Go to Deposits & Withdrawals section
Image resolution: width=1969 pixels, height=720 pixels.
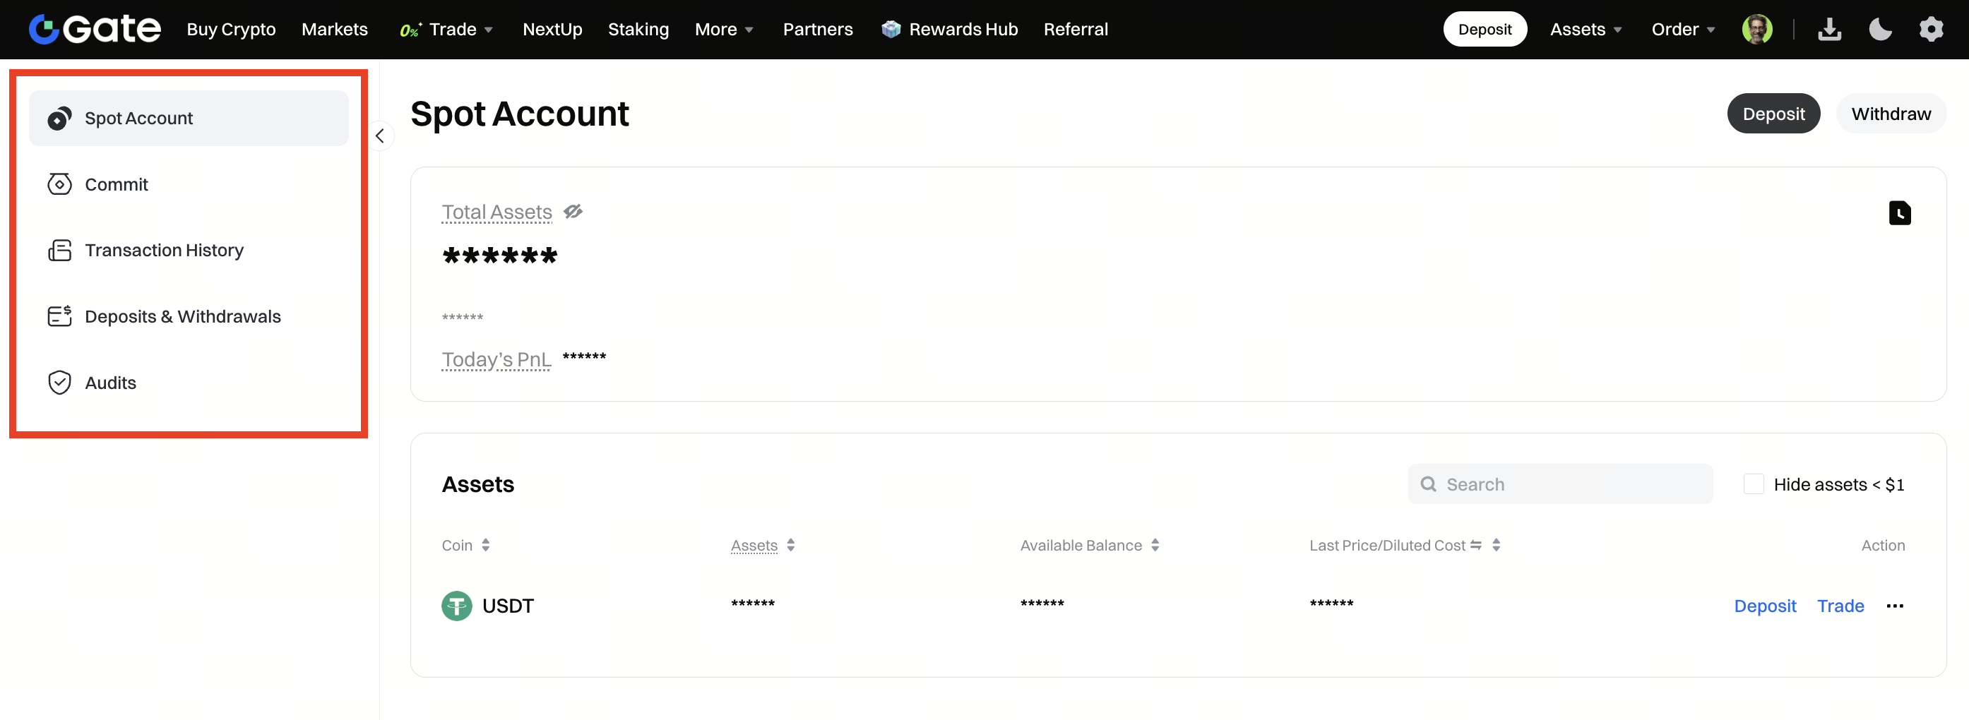click(x=182, y=316)
